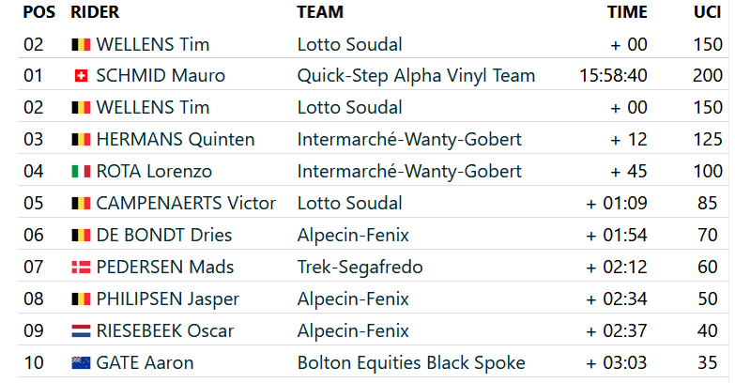Open HERMANS Quinten rider link

(x=176, y=140)
